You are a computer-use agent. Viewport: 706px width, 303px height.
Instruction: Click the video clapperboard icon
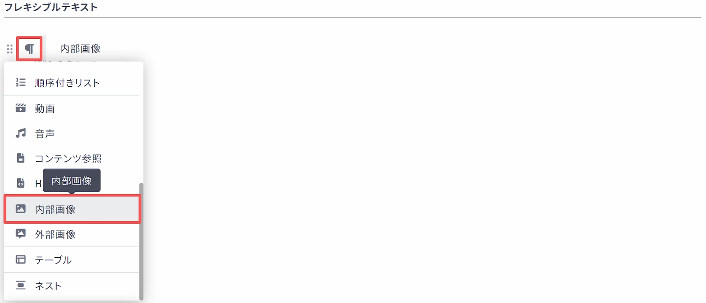pos(21,108)
